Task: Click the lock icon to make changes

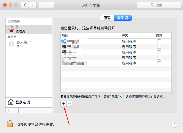Action: coord(10,124)
